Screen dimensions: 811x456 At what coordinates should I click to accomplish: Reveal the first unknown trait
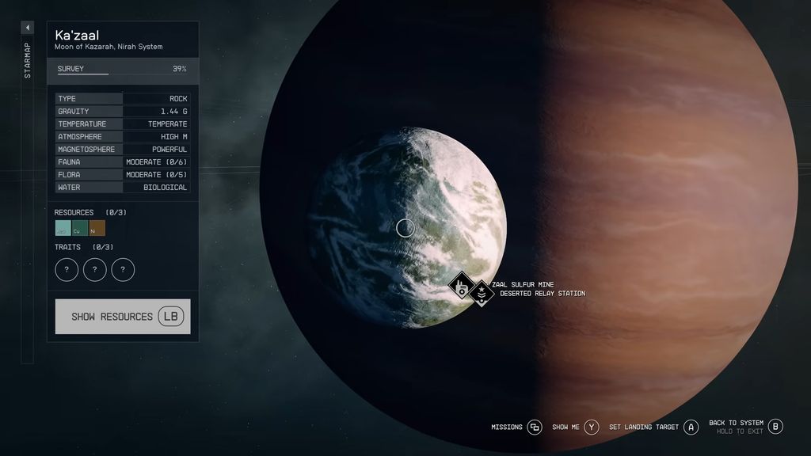click(x=67, y=269)
